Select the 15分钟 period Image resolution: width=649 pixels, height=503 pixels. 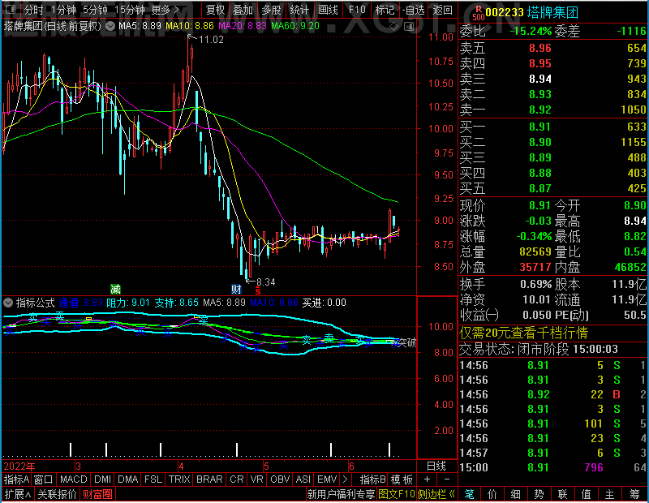pos(129,10)
